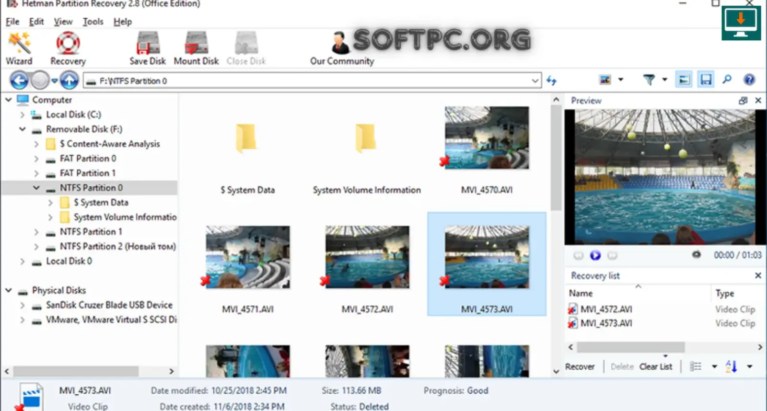The image size is (767, 411).
Task: Select the MVI_4571.AVI thumbnail
Action: coord(248,257)
